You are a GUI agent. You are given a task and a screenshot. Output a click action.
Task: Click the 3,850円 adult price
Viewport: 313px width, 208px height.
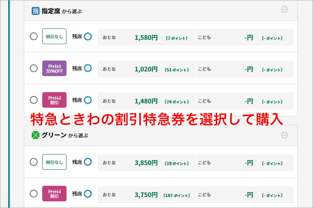pos(146,163)
